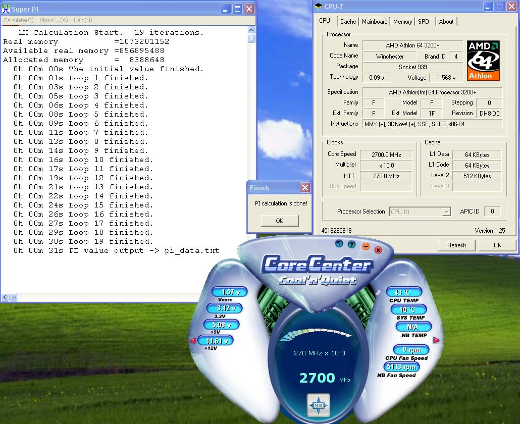Click the Refresh button in CPU-Z
Image resolution: width=520 pixels, height=424 pixels.
point(456,245)
